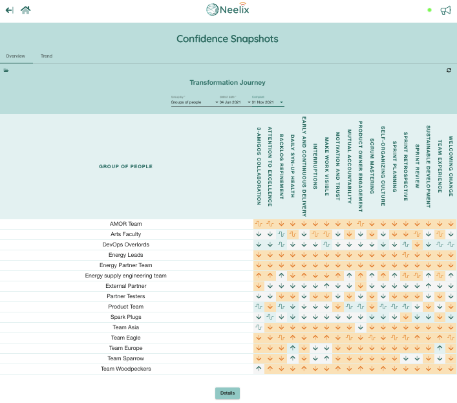This screenshot has width=457, height=403.
Task: Select the AMOR Team row name
Action: [125, 224]
